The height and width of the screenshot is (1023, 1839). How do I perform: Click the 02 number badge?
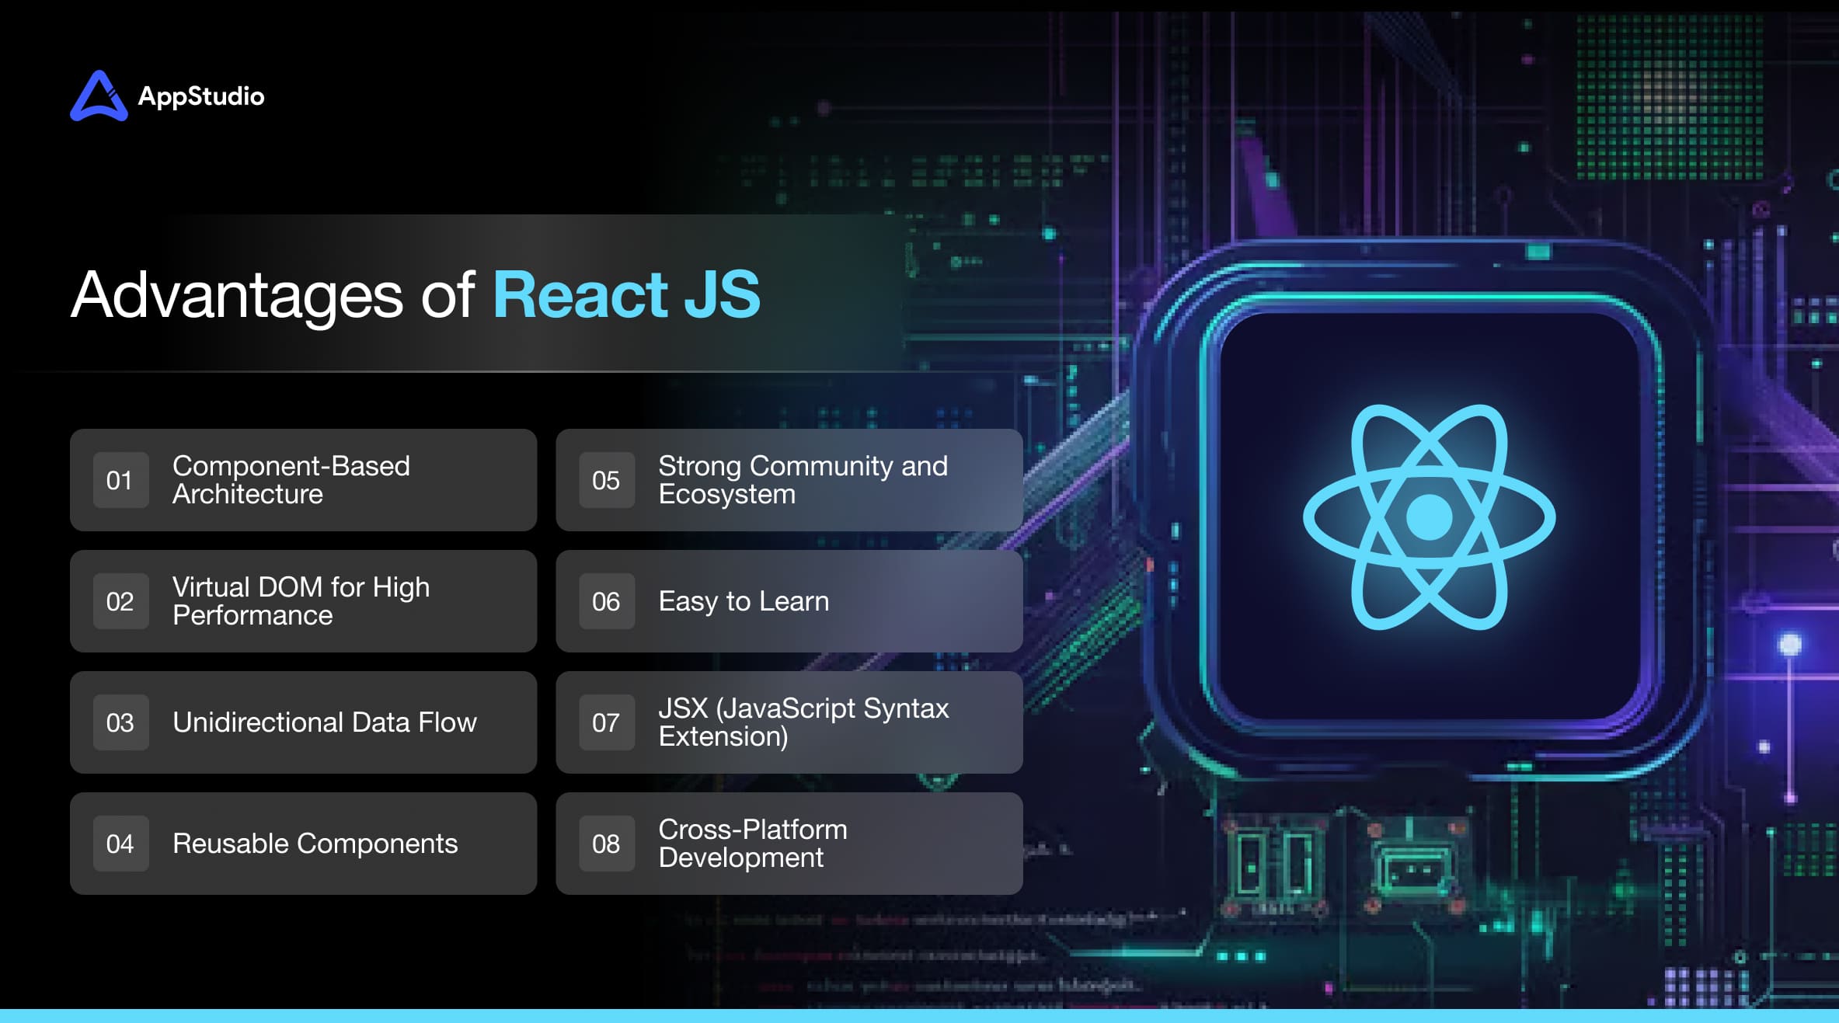click(x=120, y=601)
